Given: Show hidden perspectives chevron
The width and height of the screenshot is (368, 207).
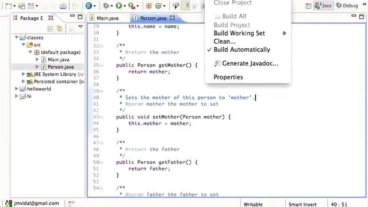Looking at the screenshot, I should tap(365, 5).
